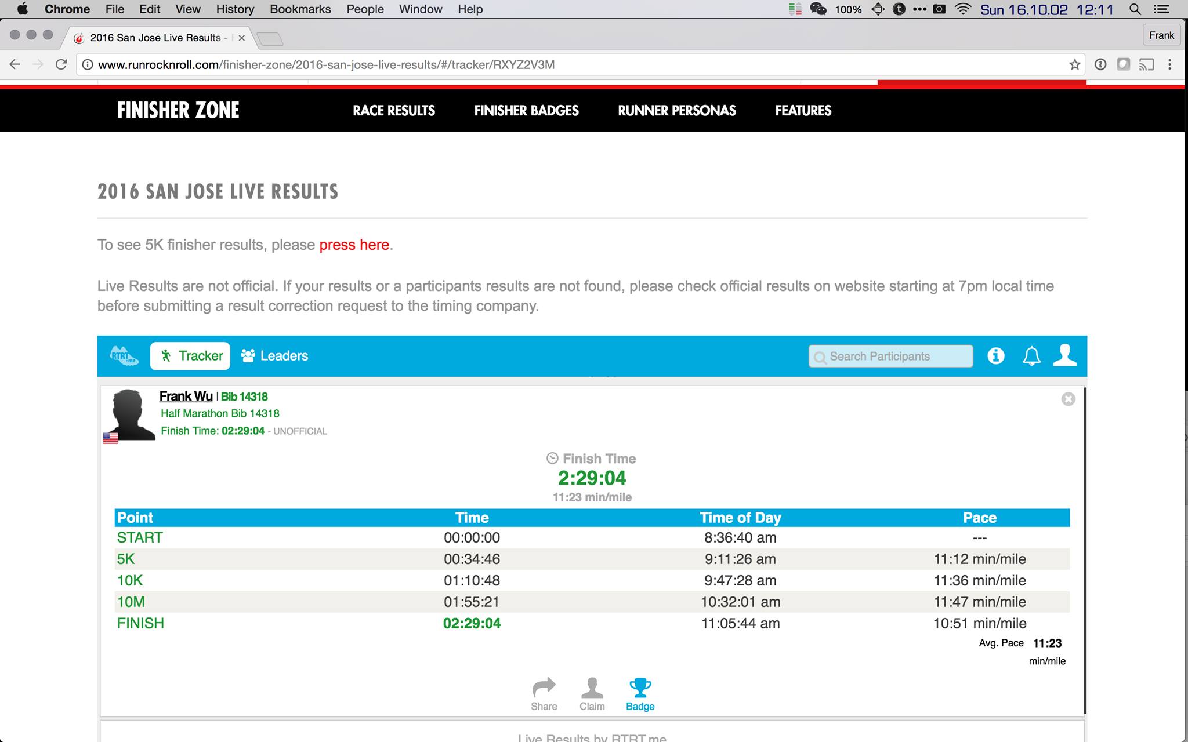This screenshot has height=742, width=1188.
Task: Bookmark page with the star icon
Action: pos(1074,64)
